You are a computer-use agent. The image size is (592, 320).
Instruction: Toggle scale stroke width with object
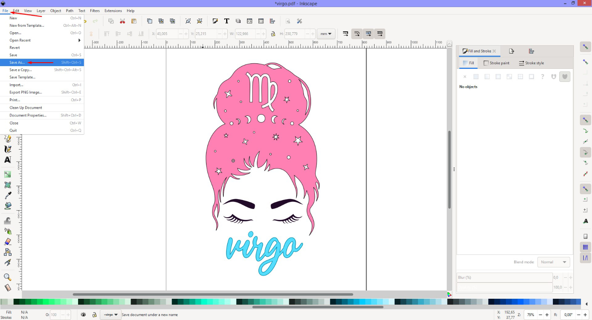point(345,34)
